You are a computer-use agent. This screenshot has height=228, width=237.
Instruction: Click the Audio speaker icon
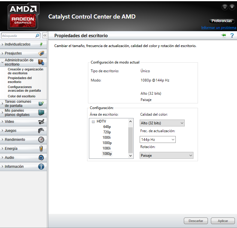tap(41, 158)
